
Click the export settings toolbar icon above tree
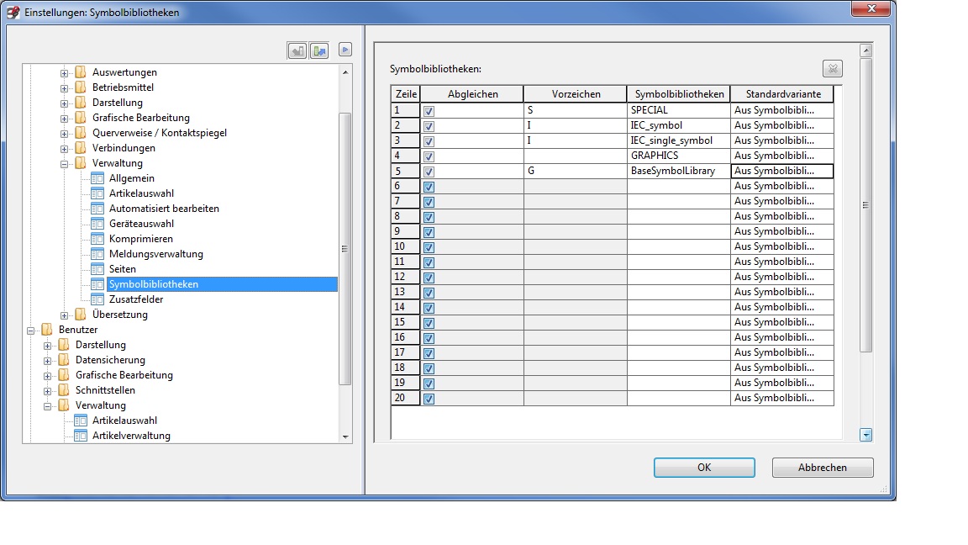point(319,51)
